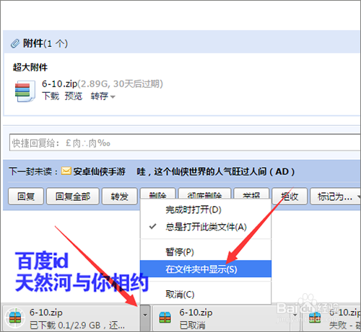Click the zip icon of the downloading 6-10.zip
This screenshot has width=361, height=332.
pos(15,318)
